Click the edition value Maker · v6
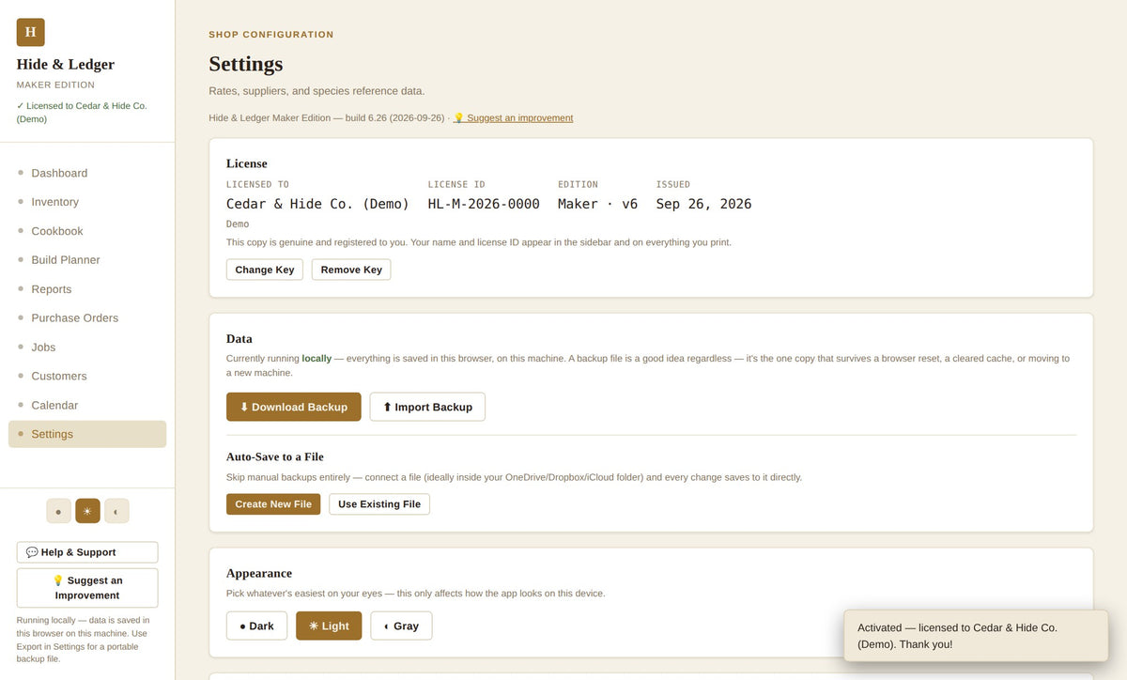 tap(597, 204)
